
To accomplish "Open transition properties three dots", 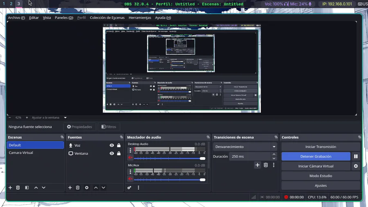I will pos(274,165).
